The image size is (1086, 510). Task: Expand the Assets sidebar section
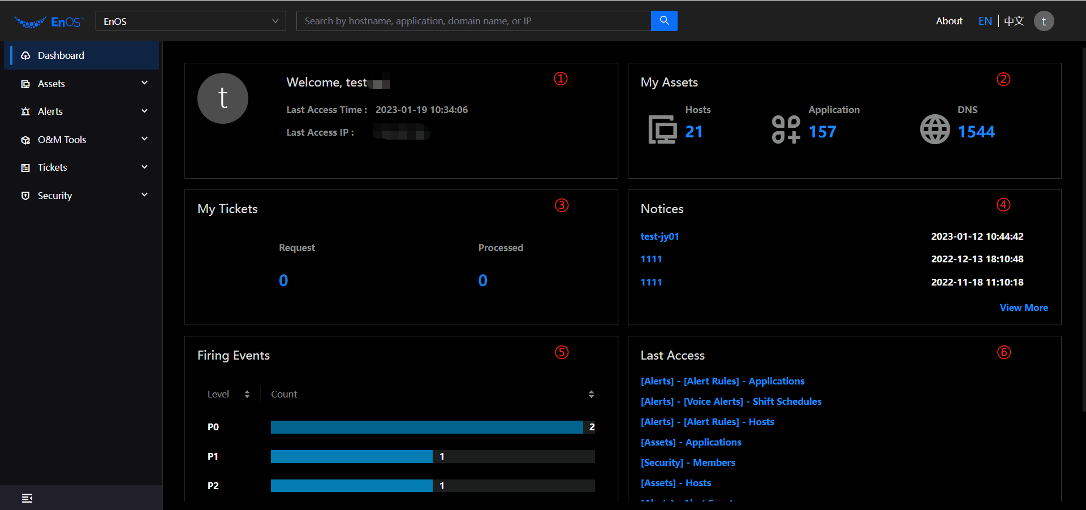pos(145,83)
